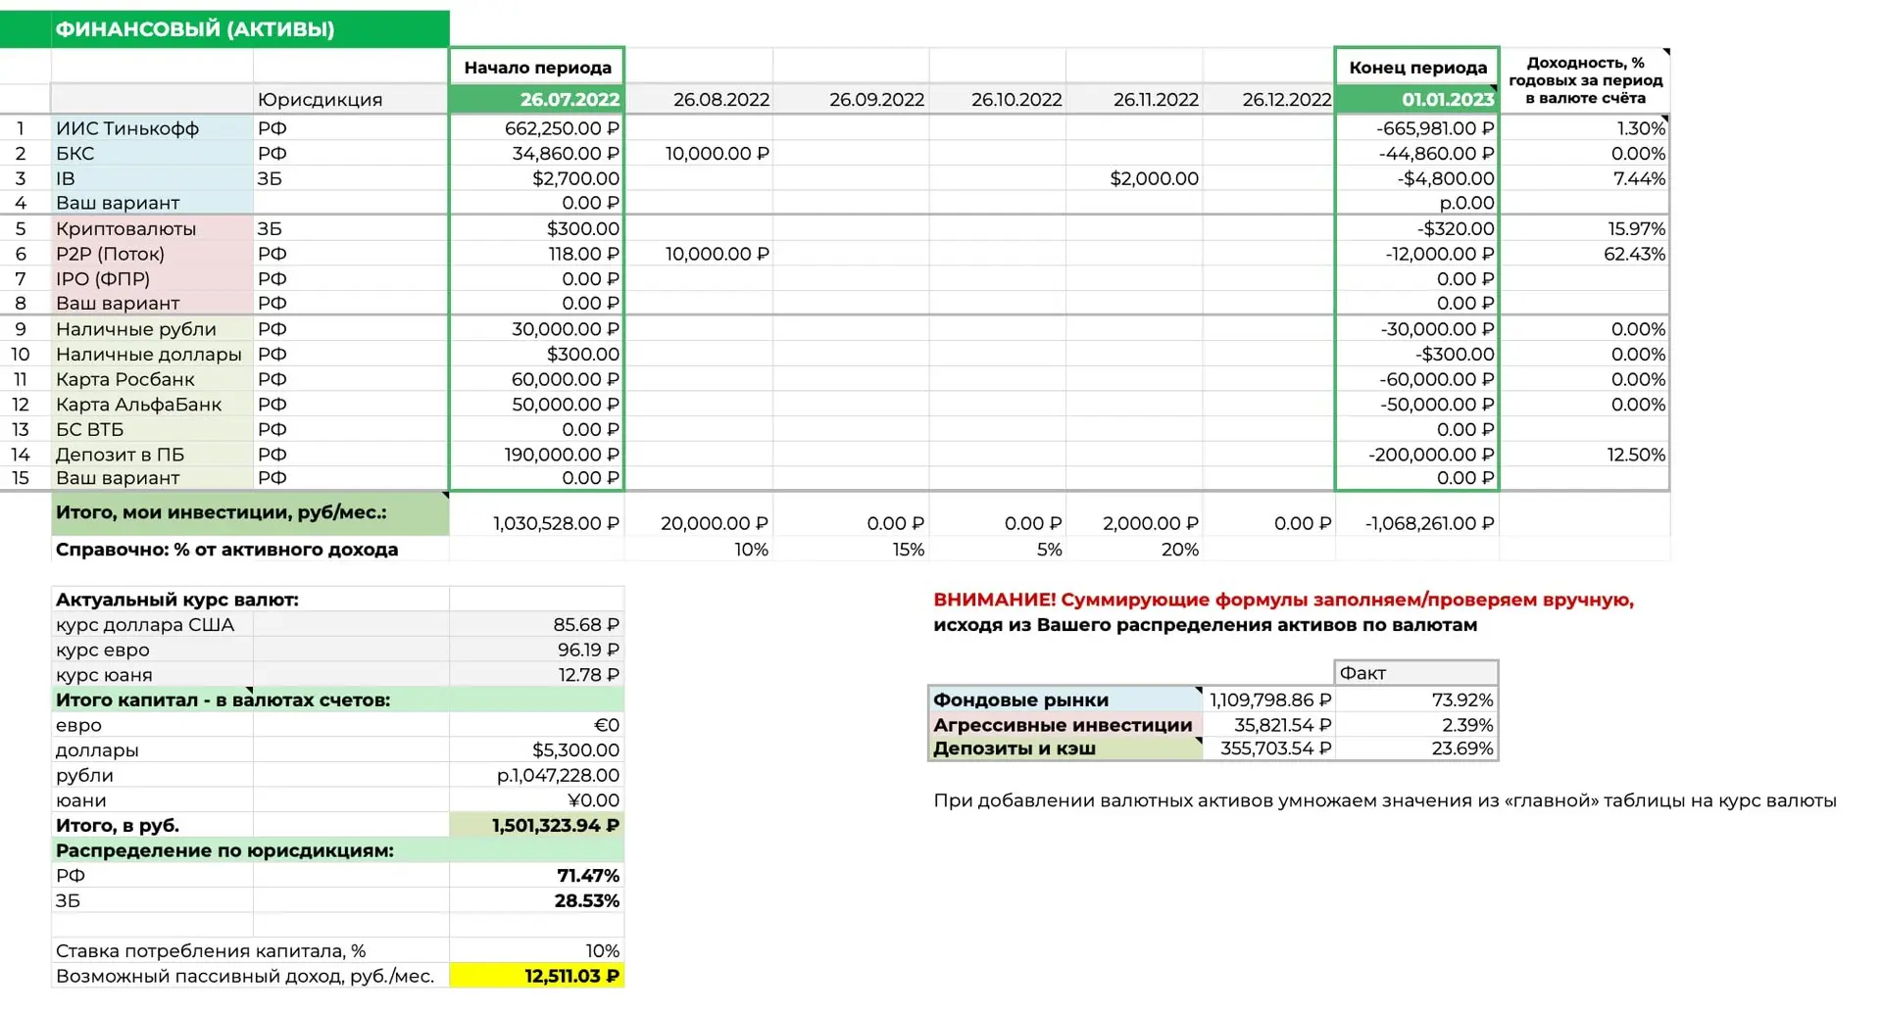The width and height of the screenshot is (1882, 1013).
Task: Click the "Фондовые рынки" category label
Action: point(1065,699)
